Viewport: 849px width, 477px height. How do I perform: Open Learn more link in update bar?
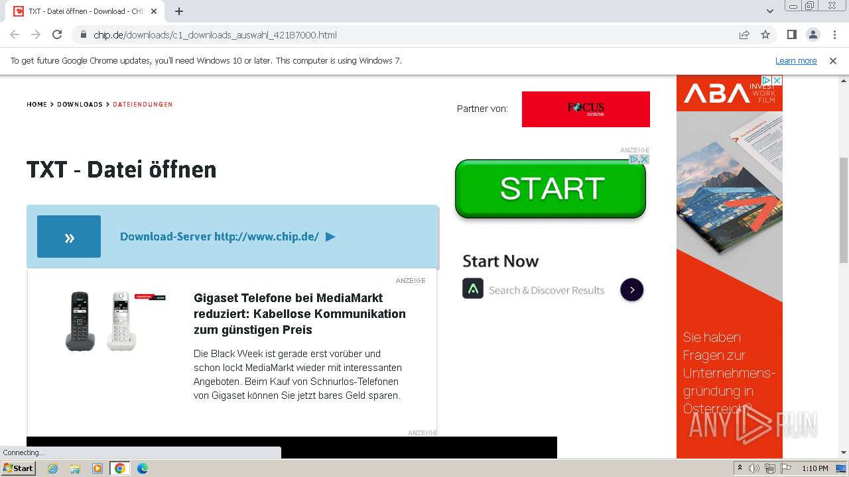796,60
